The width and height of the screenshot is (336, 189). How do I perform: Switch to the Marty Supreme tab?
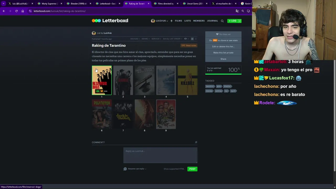[x=49, y=4]
